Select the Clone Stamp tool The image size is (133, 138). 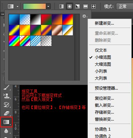coord(6,96)
